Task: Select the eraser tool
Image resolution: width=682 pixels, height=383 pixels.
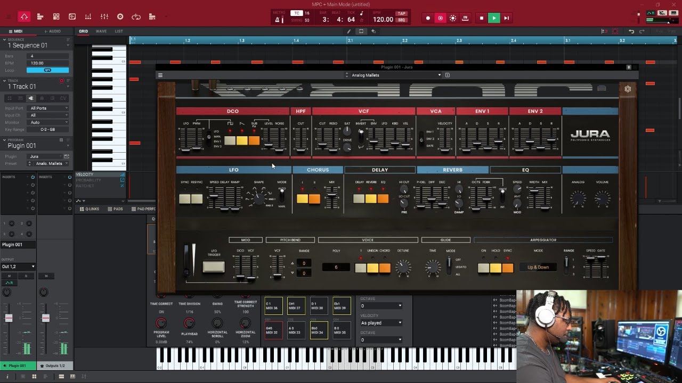Action: click(x=374, y=31)
